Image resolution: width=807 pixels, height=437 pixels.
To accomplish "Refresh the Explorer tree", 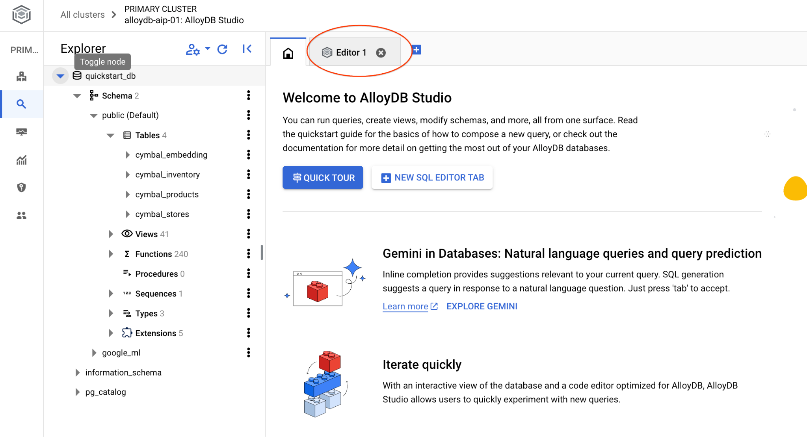I will [x=222, y=49].
